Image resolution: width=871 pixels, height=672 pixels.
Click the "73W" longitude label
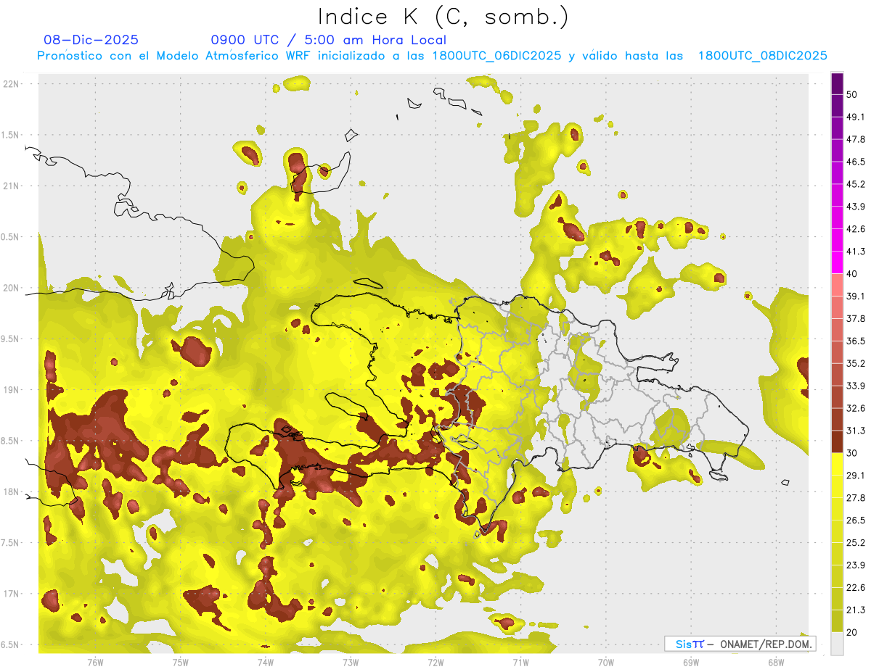pyautogui.click(x=351, y=662)
